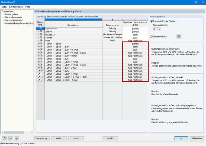
Task: Open the Hilfe menu
Action: pyautogui.click(x=28, y=7)
